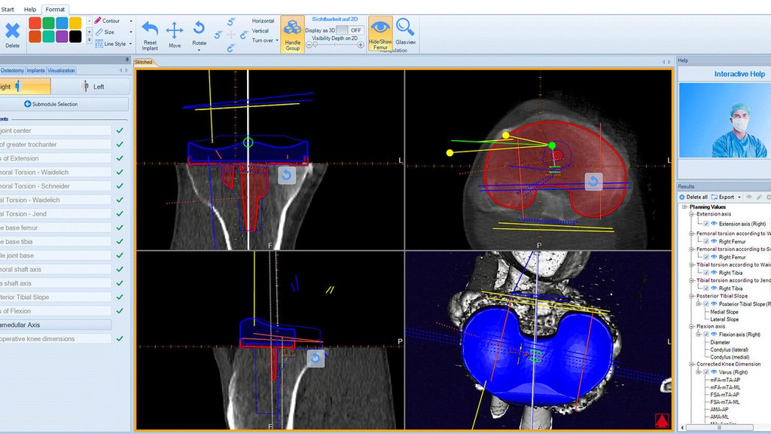This screenshot has width=771, height=434.
Task: Switch to the Osteotomy tab
Action: [x=12, y=70]
